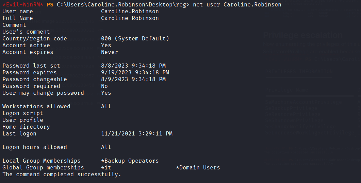Click the Account expires 'Never' value
The width and height of the screenshot is (361, 183).
coord(109,52)
